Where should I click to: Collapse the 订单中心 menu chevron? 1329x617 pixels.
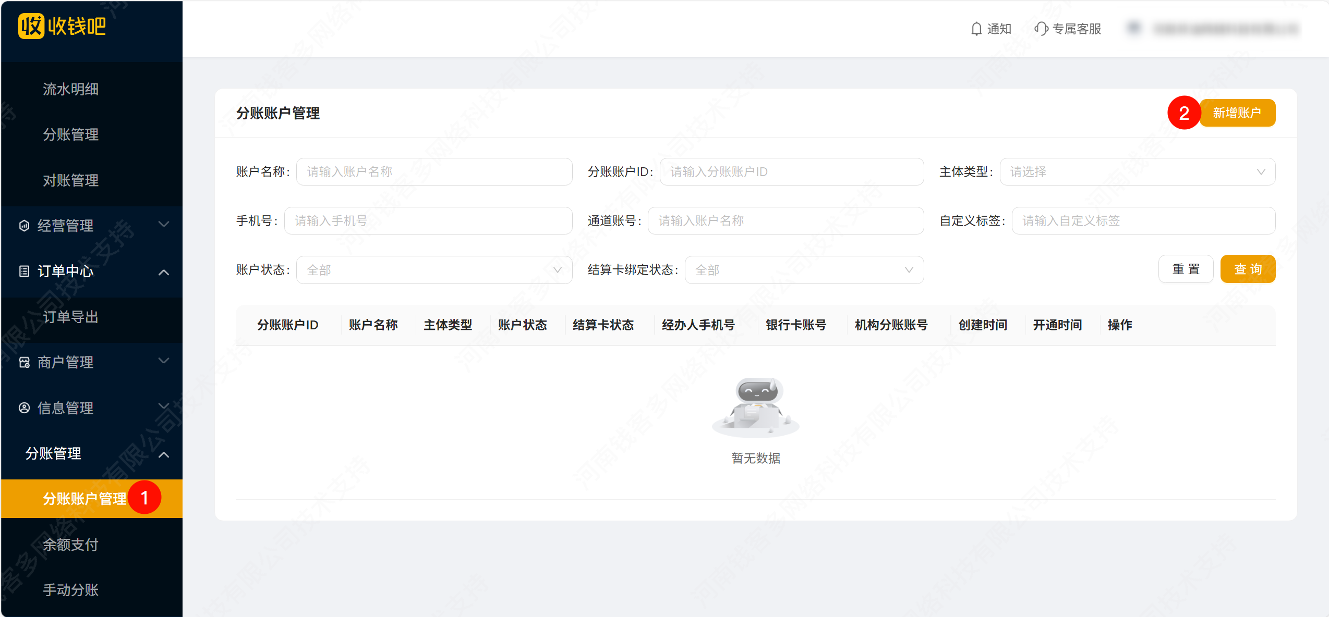click(164, 272)
